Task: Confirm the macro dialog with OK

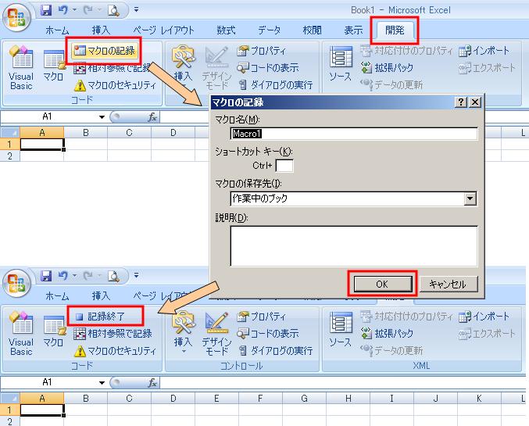Action: (381, 284)
